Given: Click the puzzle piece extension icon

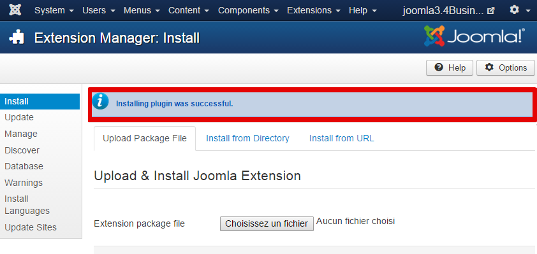Looking at the screenshot, I should pyautogui.click(x=17, y=38).
